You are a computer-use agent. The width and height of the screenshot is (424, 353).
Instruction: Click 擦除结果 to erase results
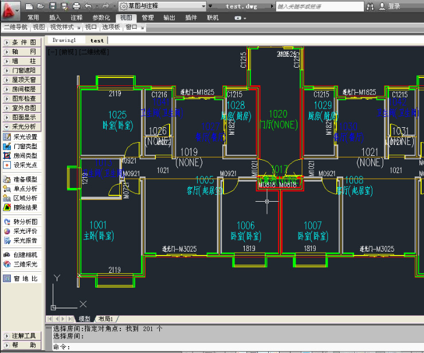click(x=25, y=207)
